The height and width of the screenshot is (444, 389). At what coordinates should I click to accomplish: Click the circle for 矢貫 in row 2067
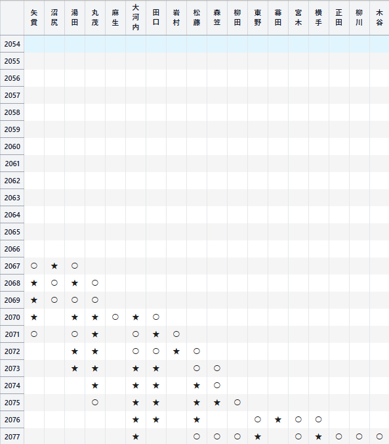[34, 266]
